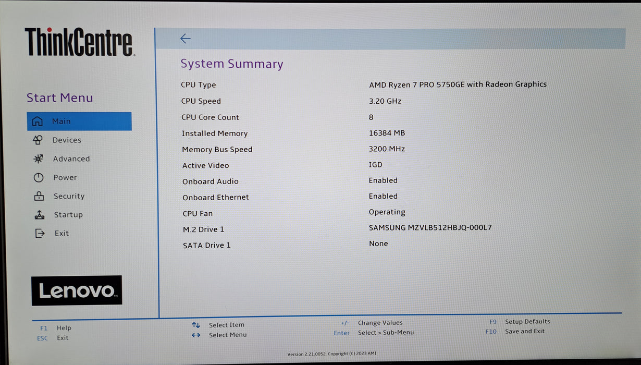641x365 pixels.
Task: Open the Startup menu
Action: point(68,215)
